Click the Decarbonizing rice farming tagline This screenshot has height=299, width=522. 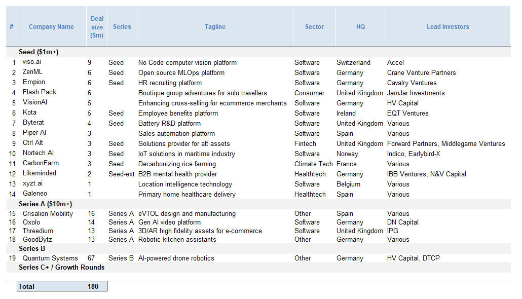click(x=177, y=164)
